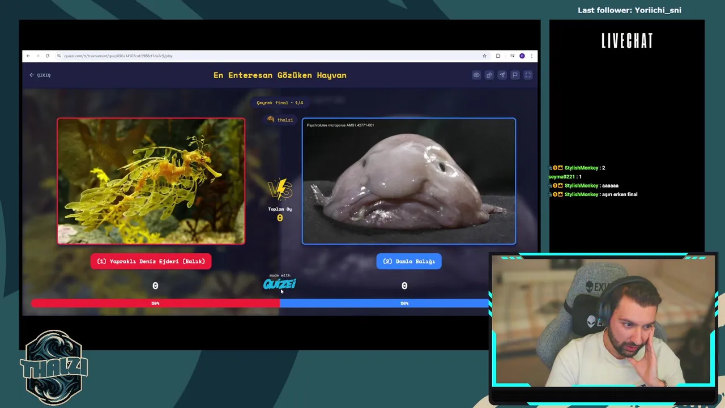The image size is (725, 408).
Task: Choose the leafy sea dragon image
Action: pyautogui.click(x=151, y=181)
